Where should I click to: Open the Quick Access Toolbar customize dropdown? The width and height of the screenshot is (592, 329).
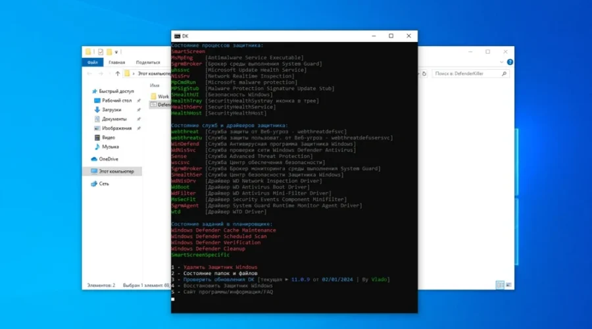point(117,51)
